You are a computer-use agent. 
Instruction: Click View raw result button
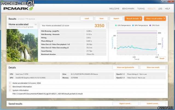tap(153, 67)
